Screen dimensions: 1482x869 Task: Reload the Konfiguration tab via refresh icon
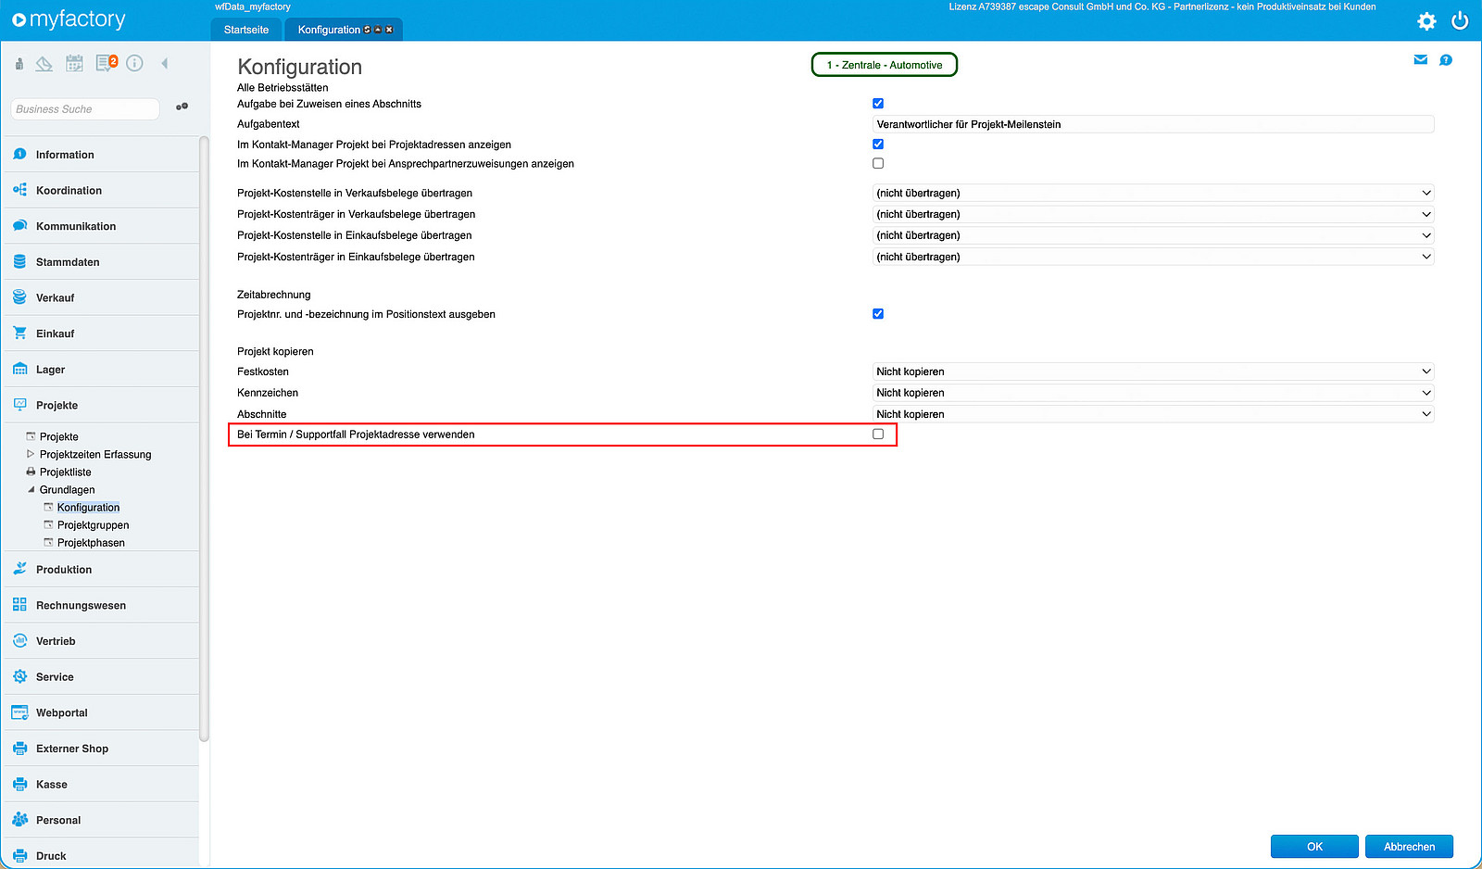368,30
